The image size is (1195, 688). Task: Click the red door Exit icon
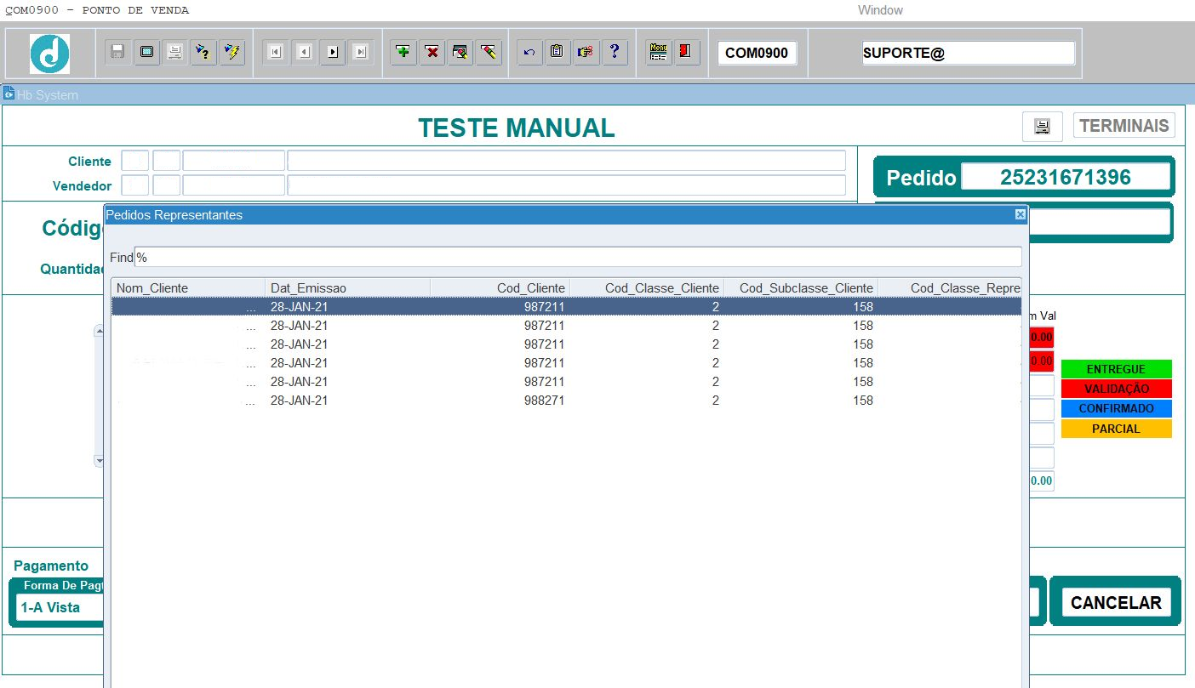click(686, 52)
